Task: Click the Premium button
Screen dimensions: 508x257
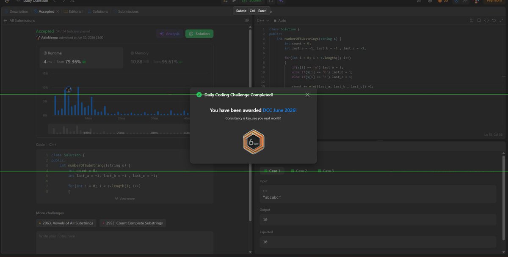Action: click(494, 1)
